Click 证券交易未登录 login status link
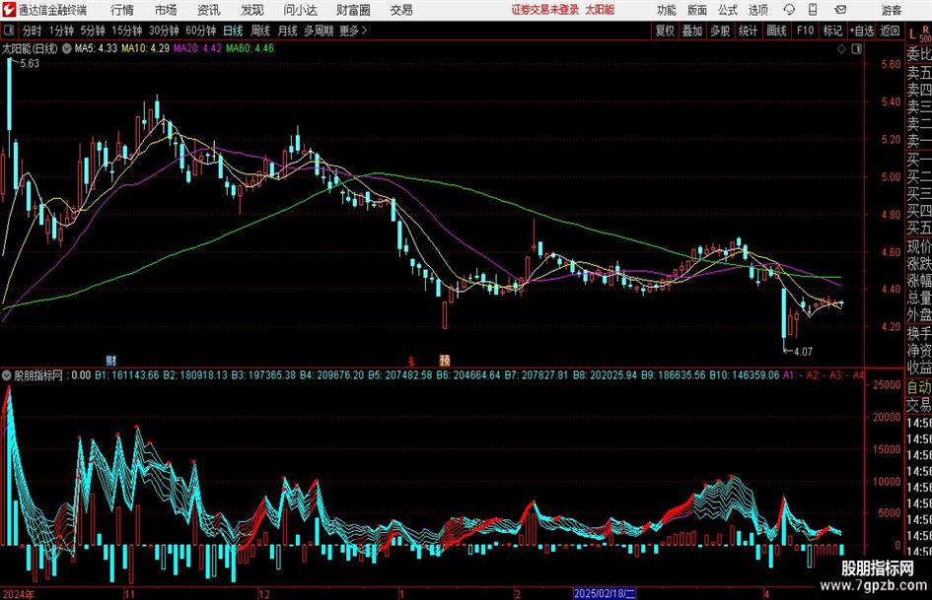The height and width of the screenshot is (600, 932). (545, 10)
